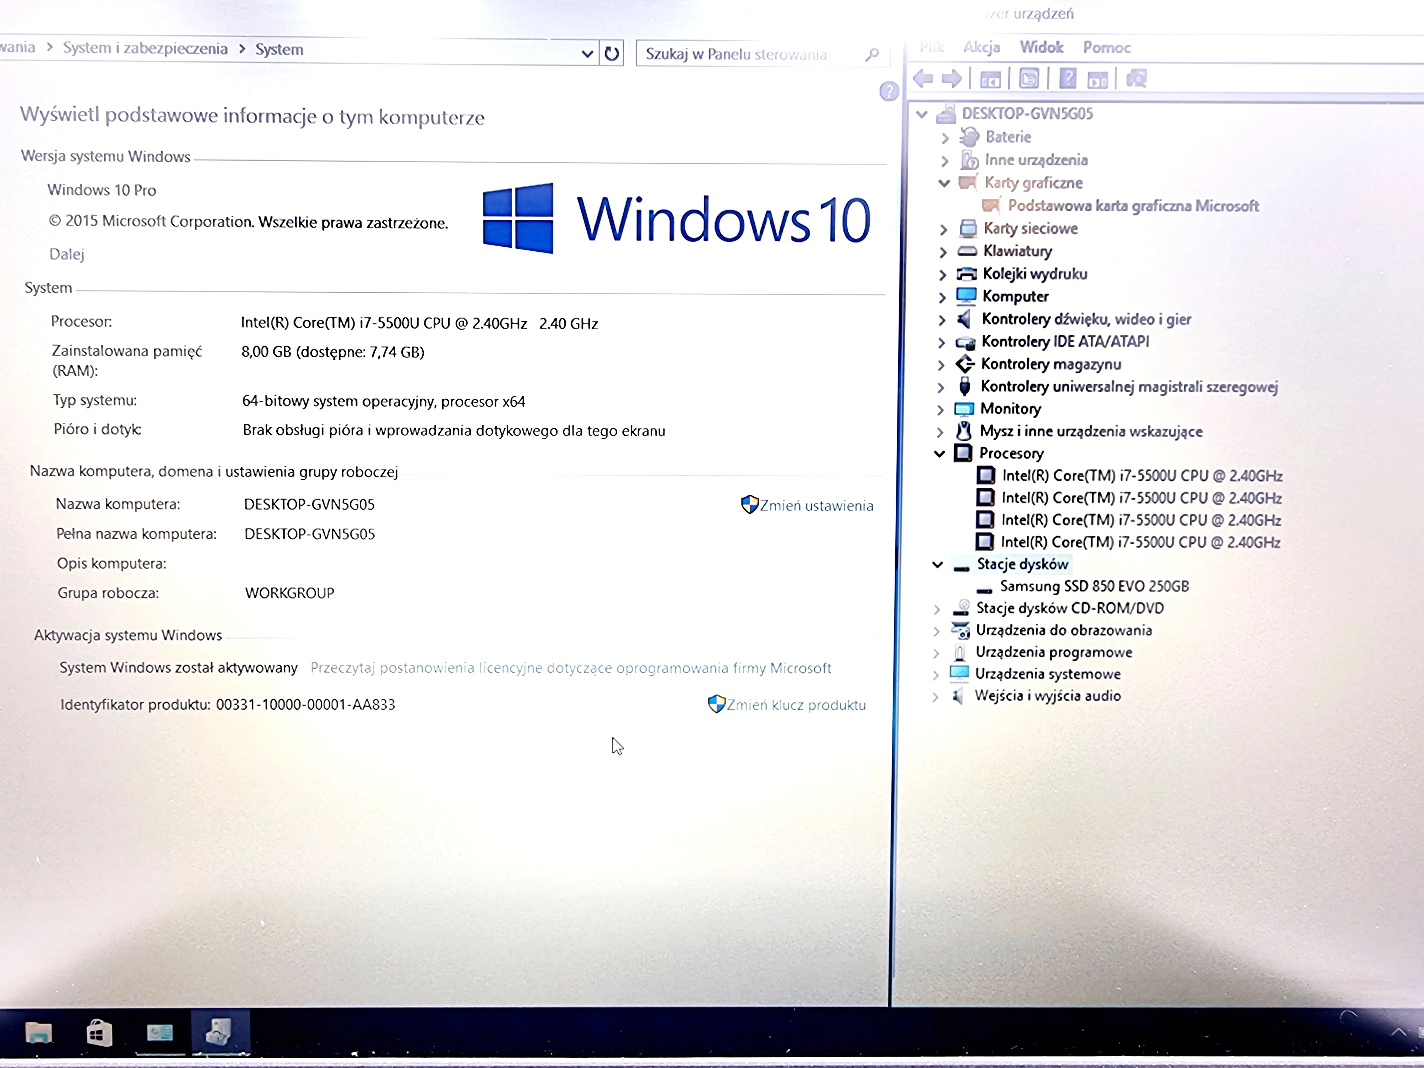This screenshot has height=1068, width=1424.
Task: Expand the Inne urządzenia category
Action: click(x=945, y=160)
